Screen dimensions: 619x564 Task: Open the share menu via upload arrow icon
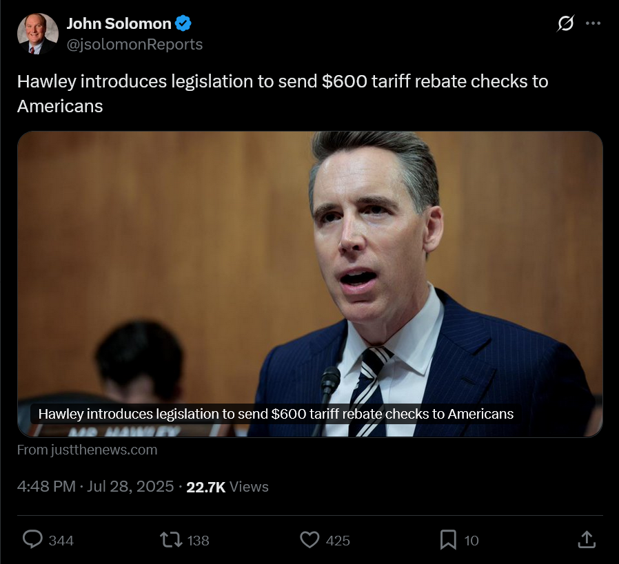click(587, 539)
